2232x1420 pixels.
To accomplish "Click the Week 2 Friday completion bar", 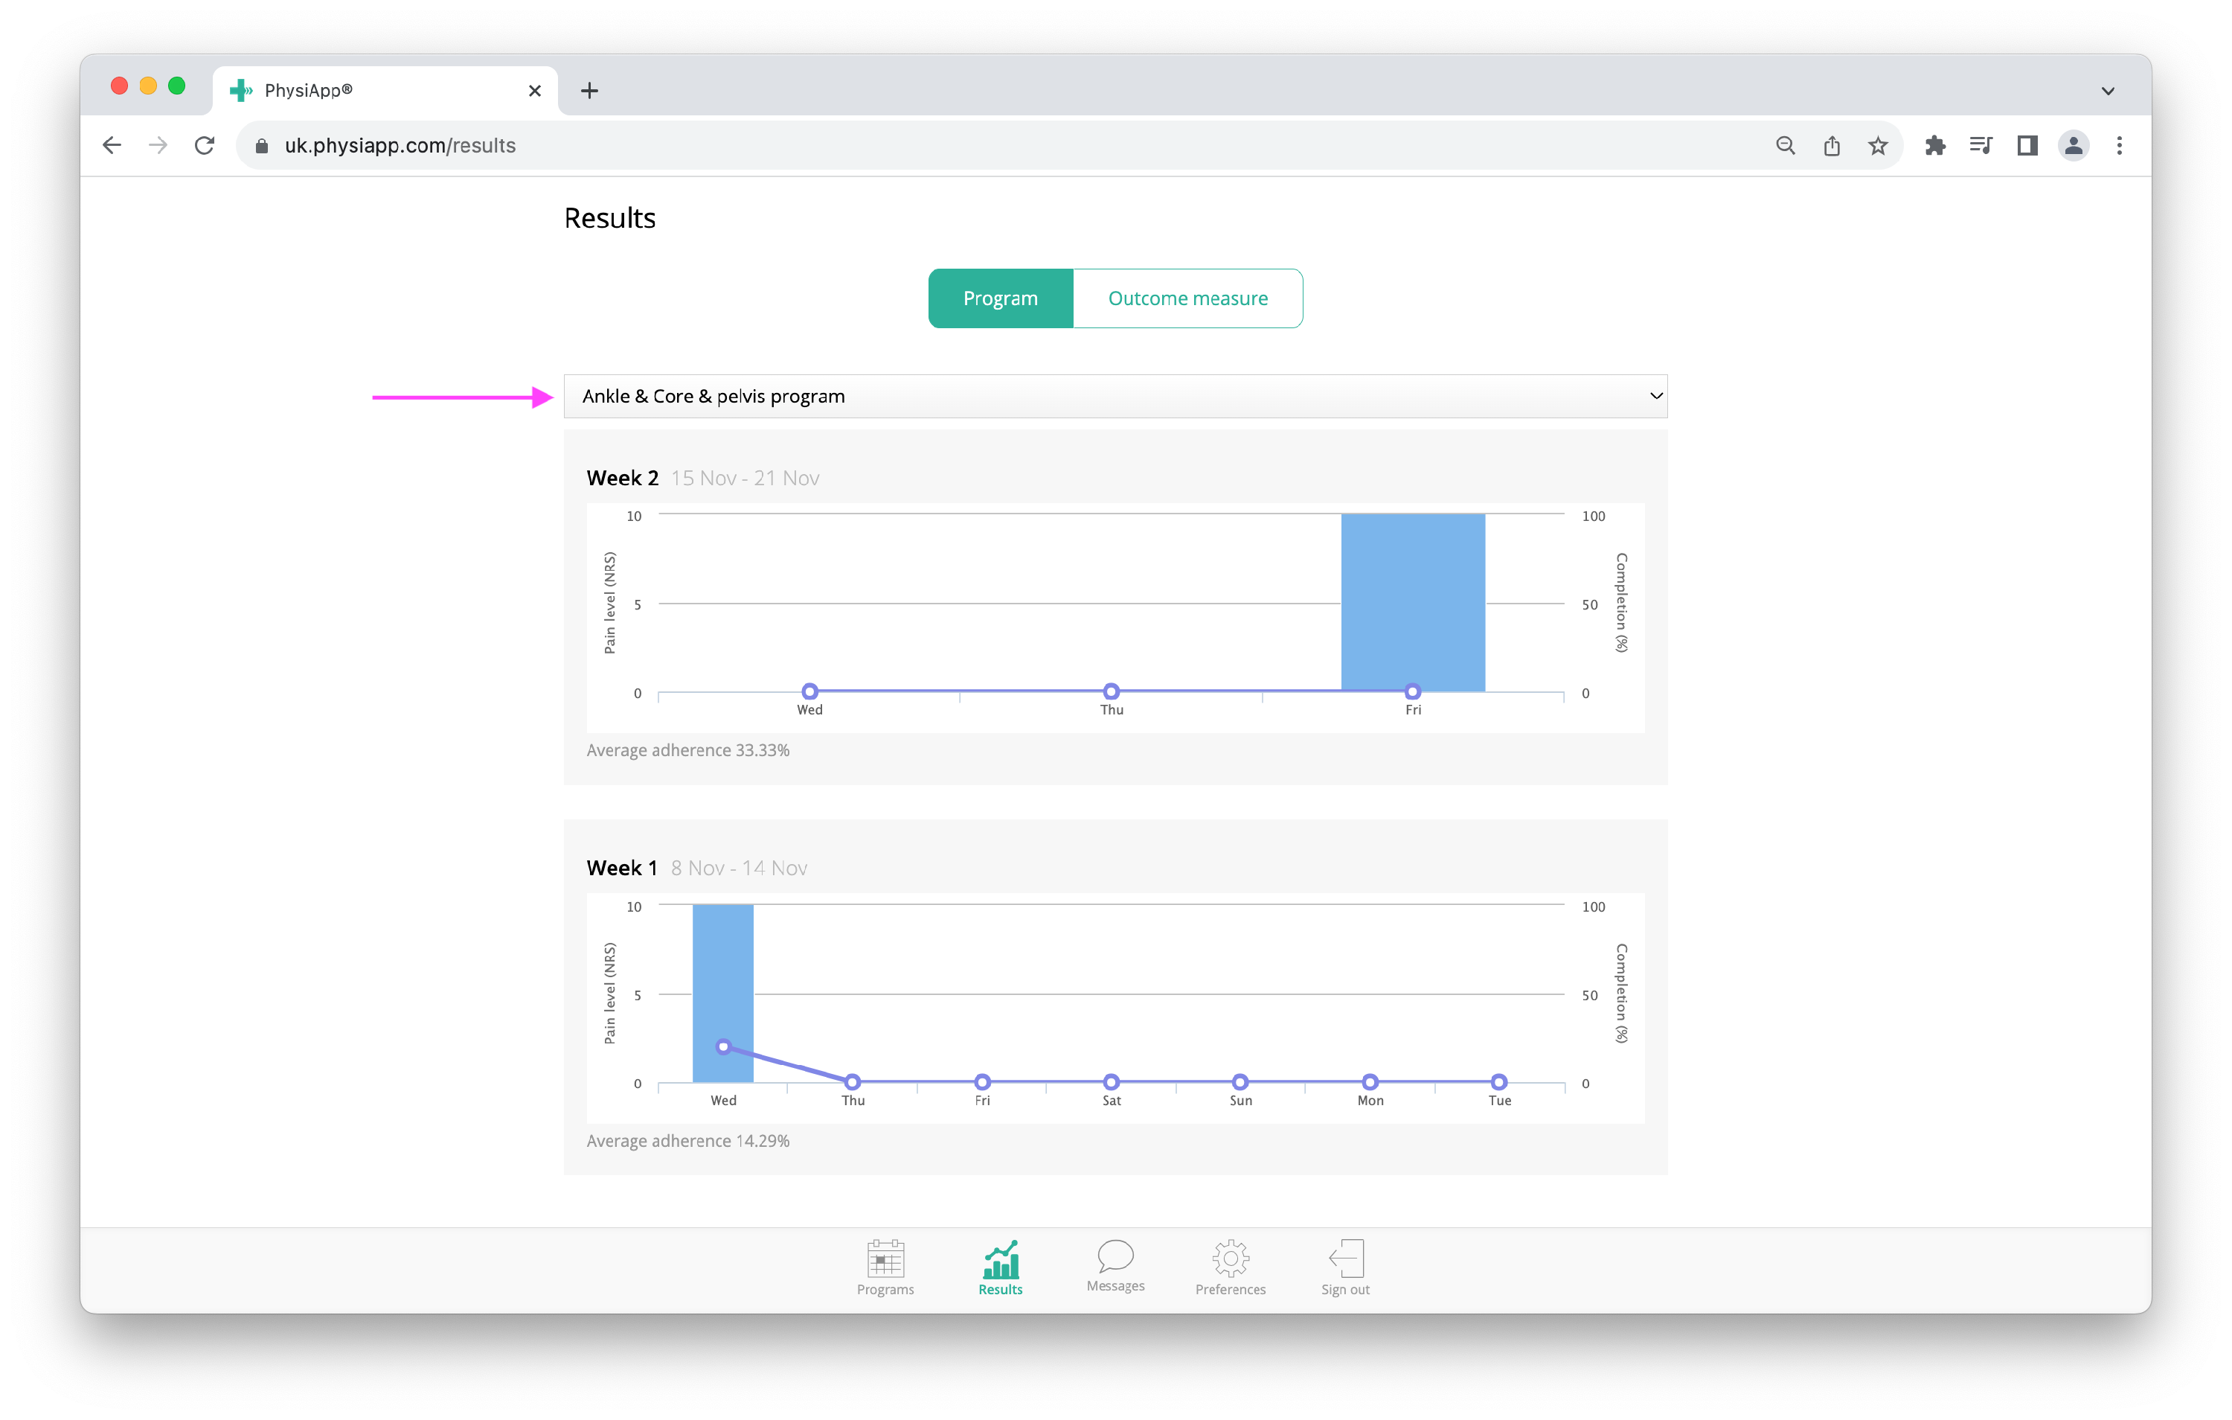I will click(1413, 602).
